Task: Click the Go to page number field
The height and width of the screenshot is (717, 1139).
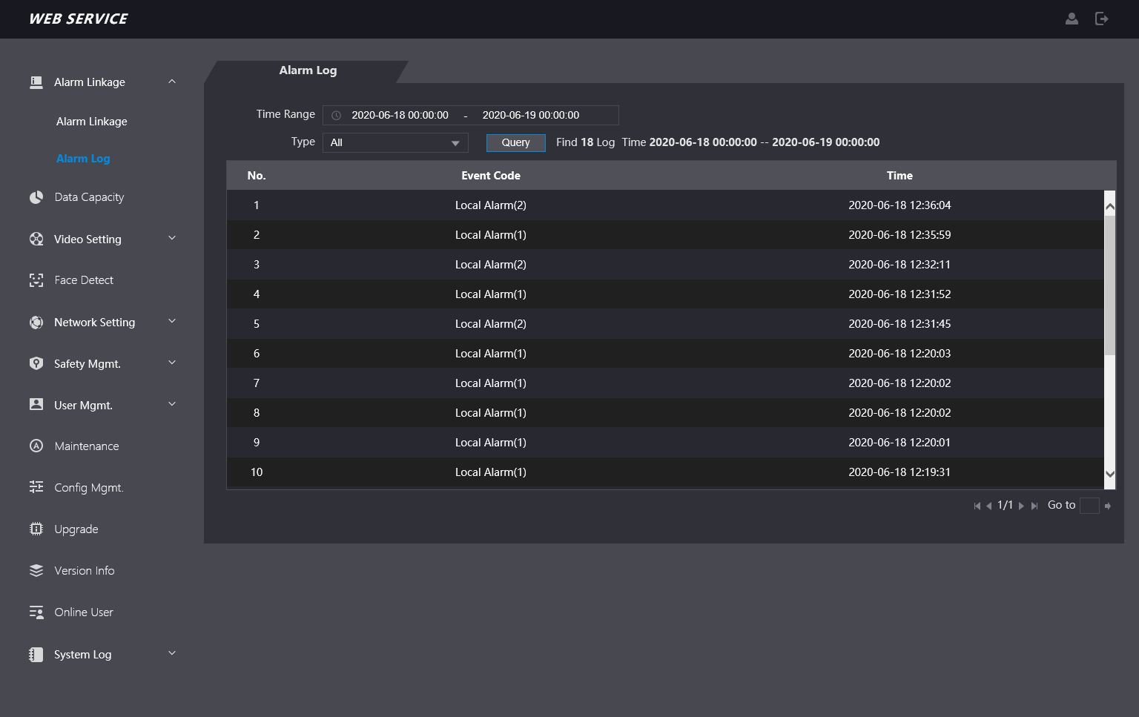Action: point(1089,506)
